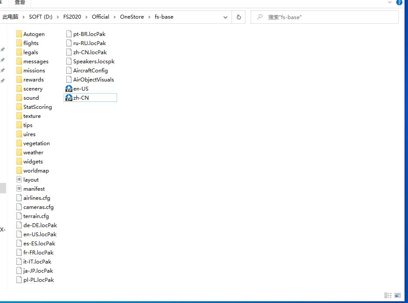Switch to details list view
The width and height of the screenshot is (408, 303).
click(x=388, y=296)
